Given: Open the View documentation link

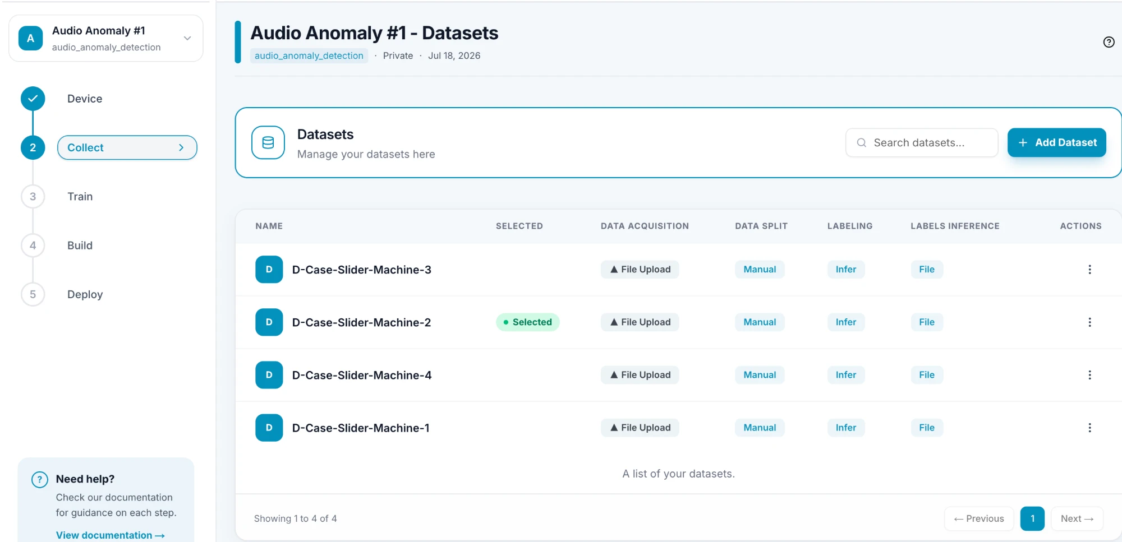Looking at the screenshot, I should coord(111,535).
